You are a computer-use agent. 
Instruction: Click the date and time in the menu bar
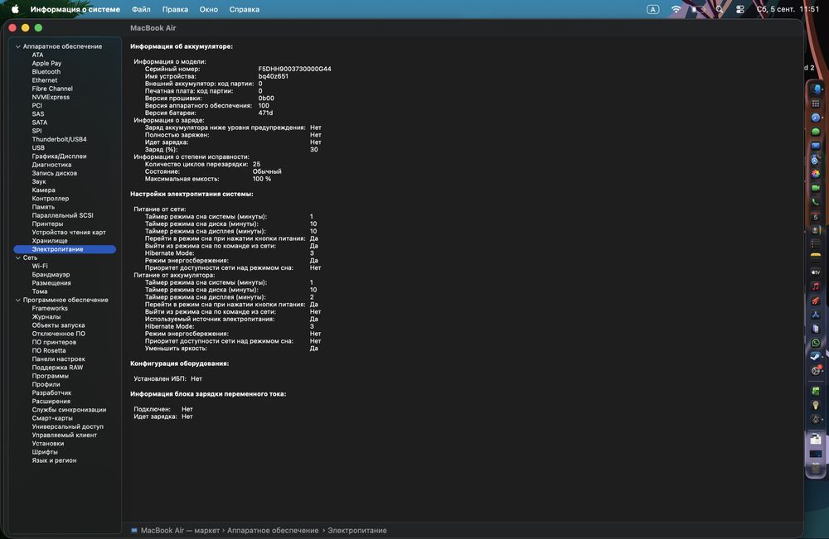coord(788,9)
